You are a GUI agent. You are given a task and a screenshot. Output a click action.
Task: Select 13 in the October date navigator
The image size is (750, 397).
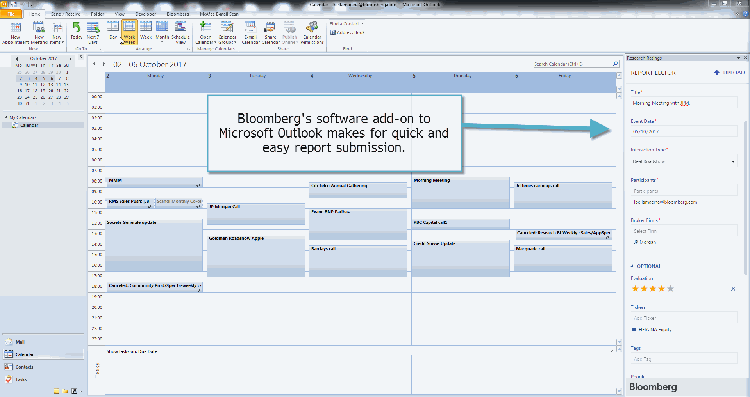51,85
